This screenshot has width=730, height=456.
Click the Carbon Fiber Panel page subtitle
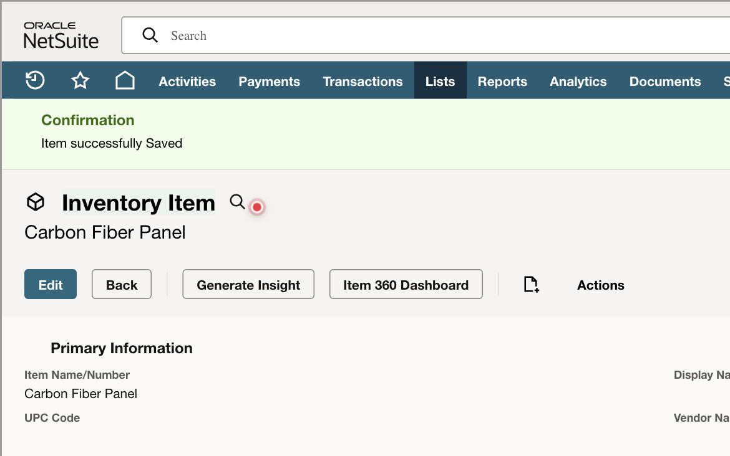click(105, 232)
